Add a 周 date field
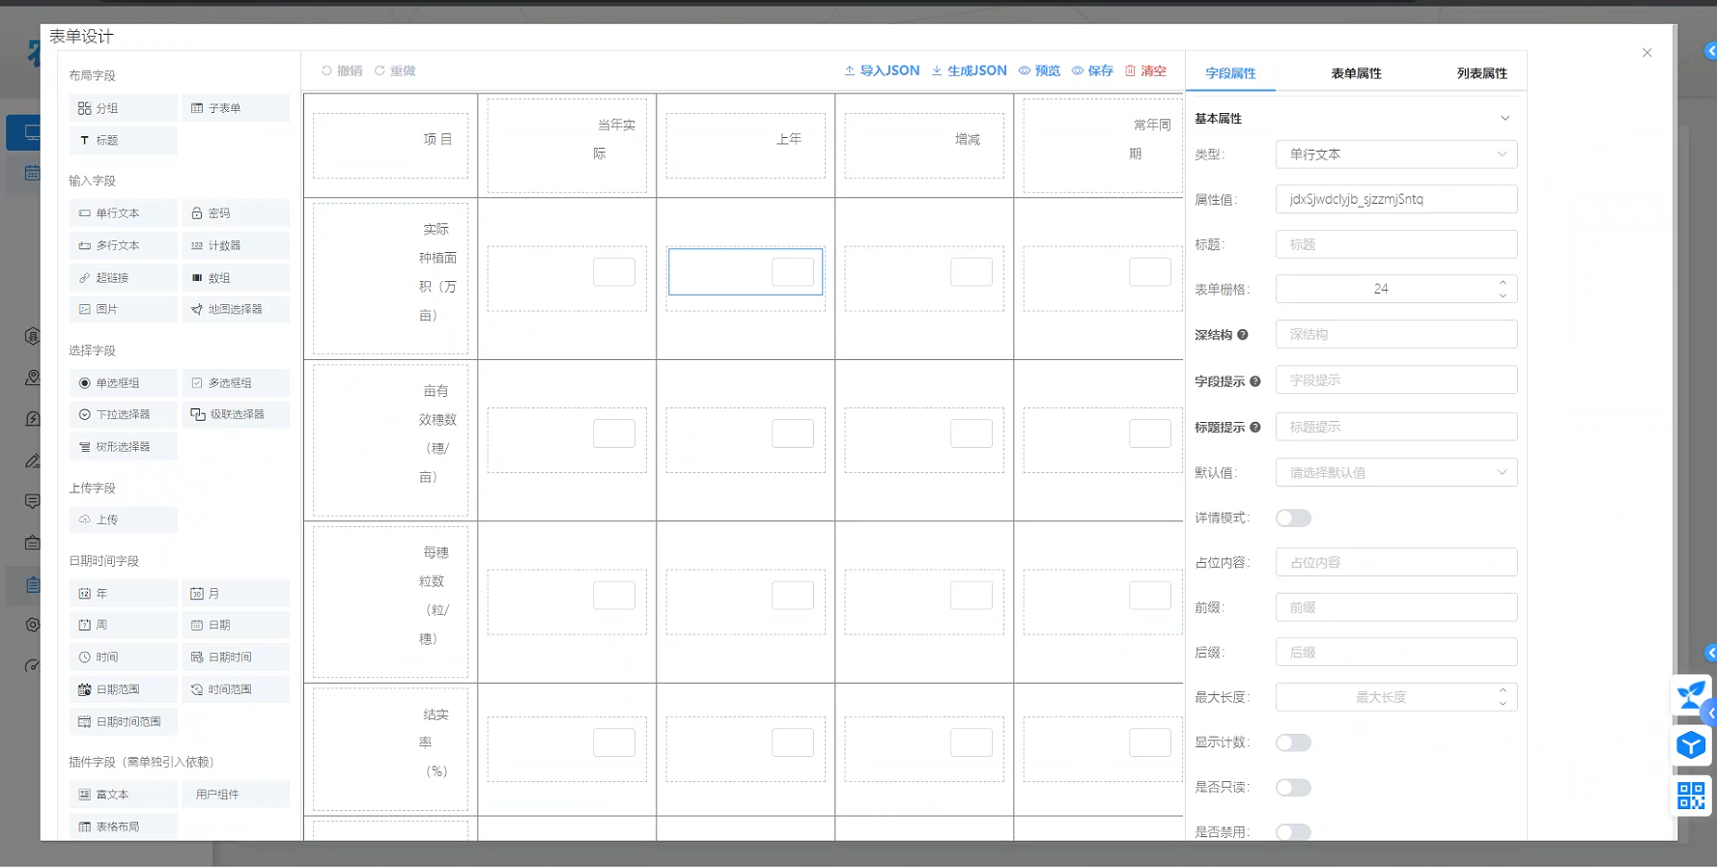 click(x=123, y=625)
